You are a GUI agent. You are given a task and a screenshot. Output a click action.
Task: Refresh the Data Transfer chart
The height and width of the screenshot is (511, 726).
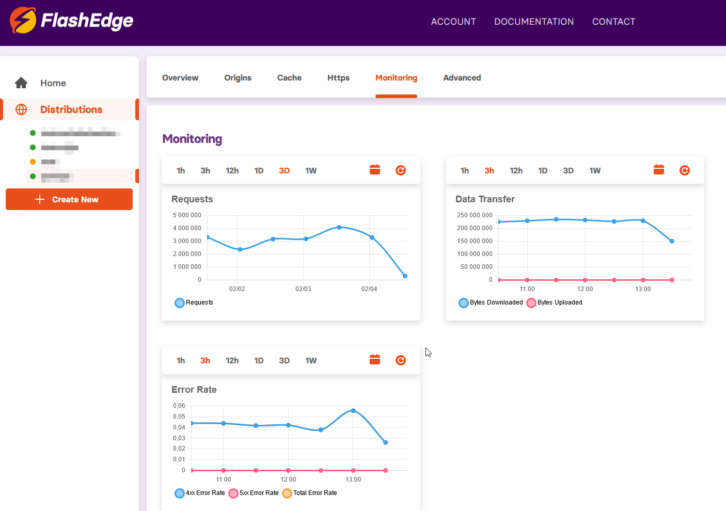coord(684,170)
